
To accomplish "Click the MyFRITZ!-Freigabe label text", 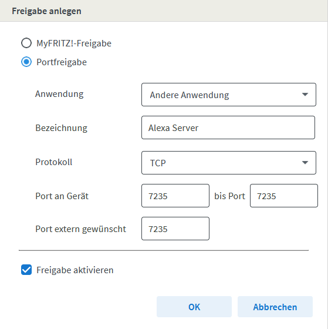I will [x=74, y=43].
